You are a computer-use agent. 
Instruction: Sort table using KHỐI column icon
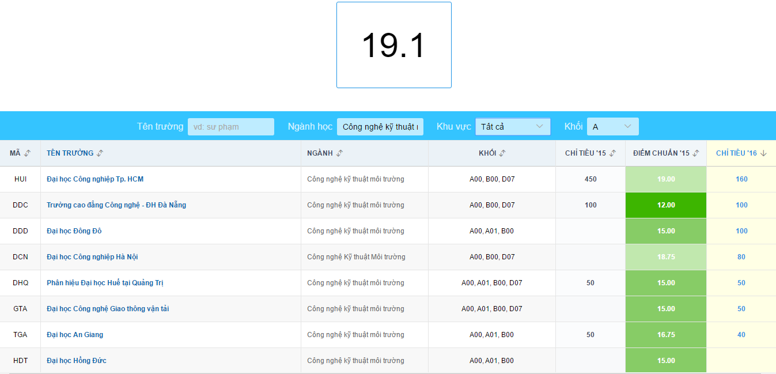coord(502,153)
